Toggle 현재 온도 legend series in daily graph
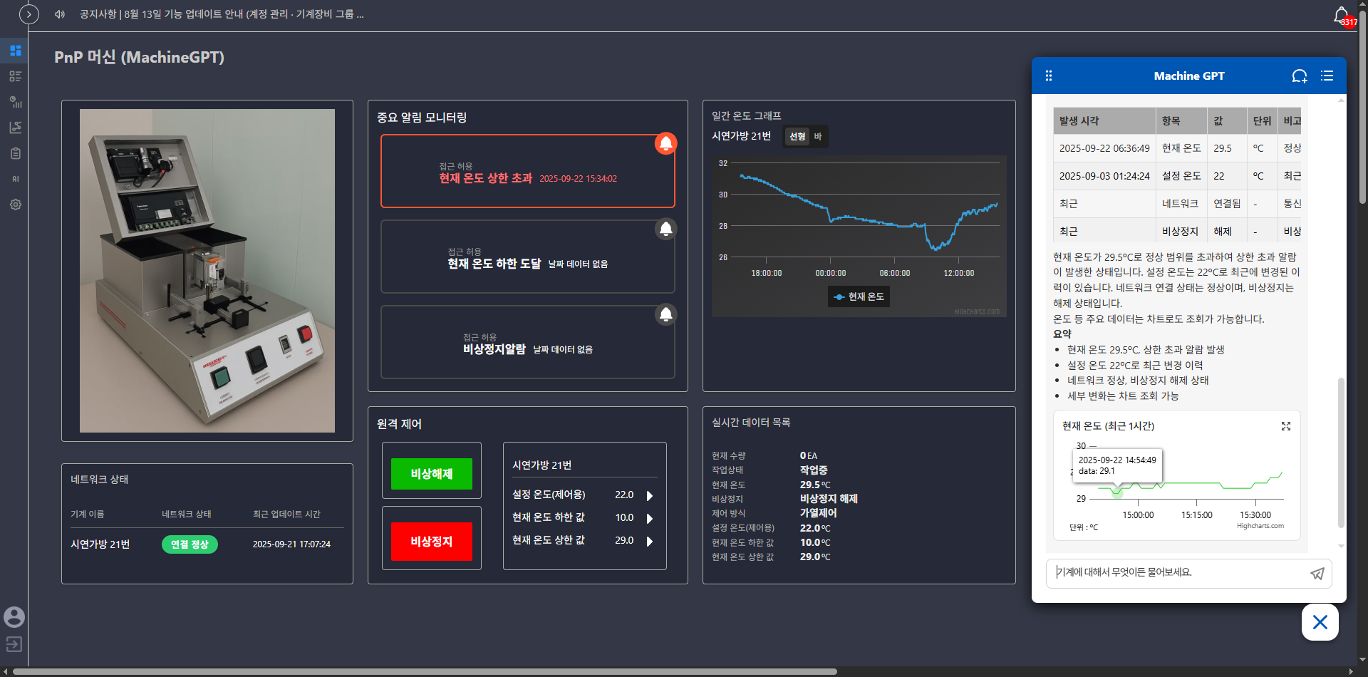The height and width of the screenshot is (677, 1368). click(x=859, y=297)
